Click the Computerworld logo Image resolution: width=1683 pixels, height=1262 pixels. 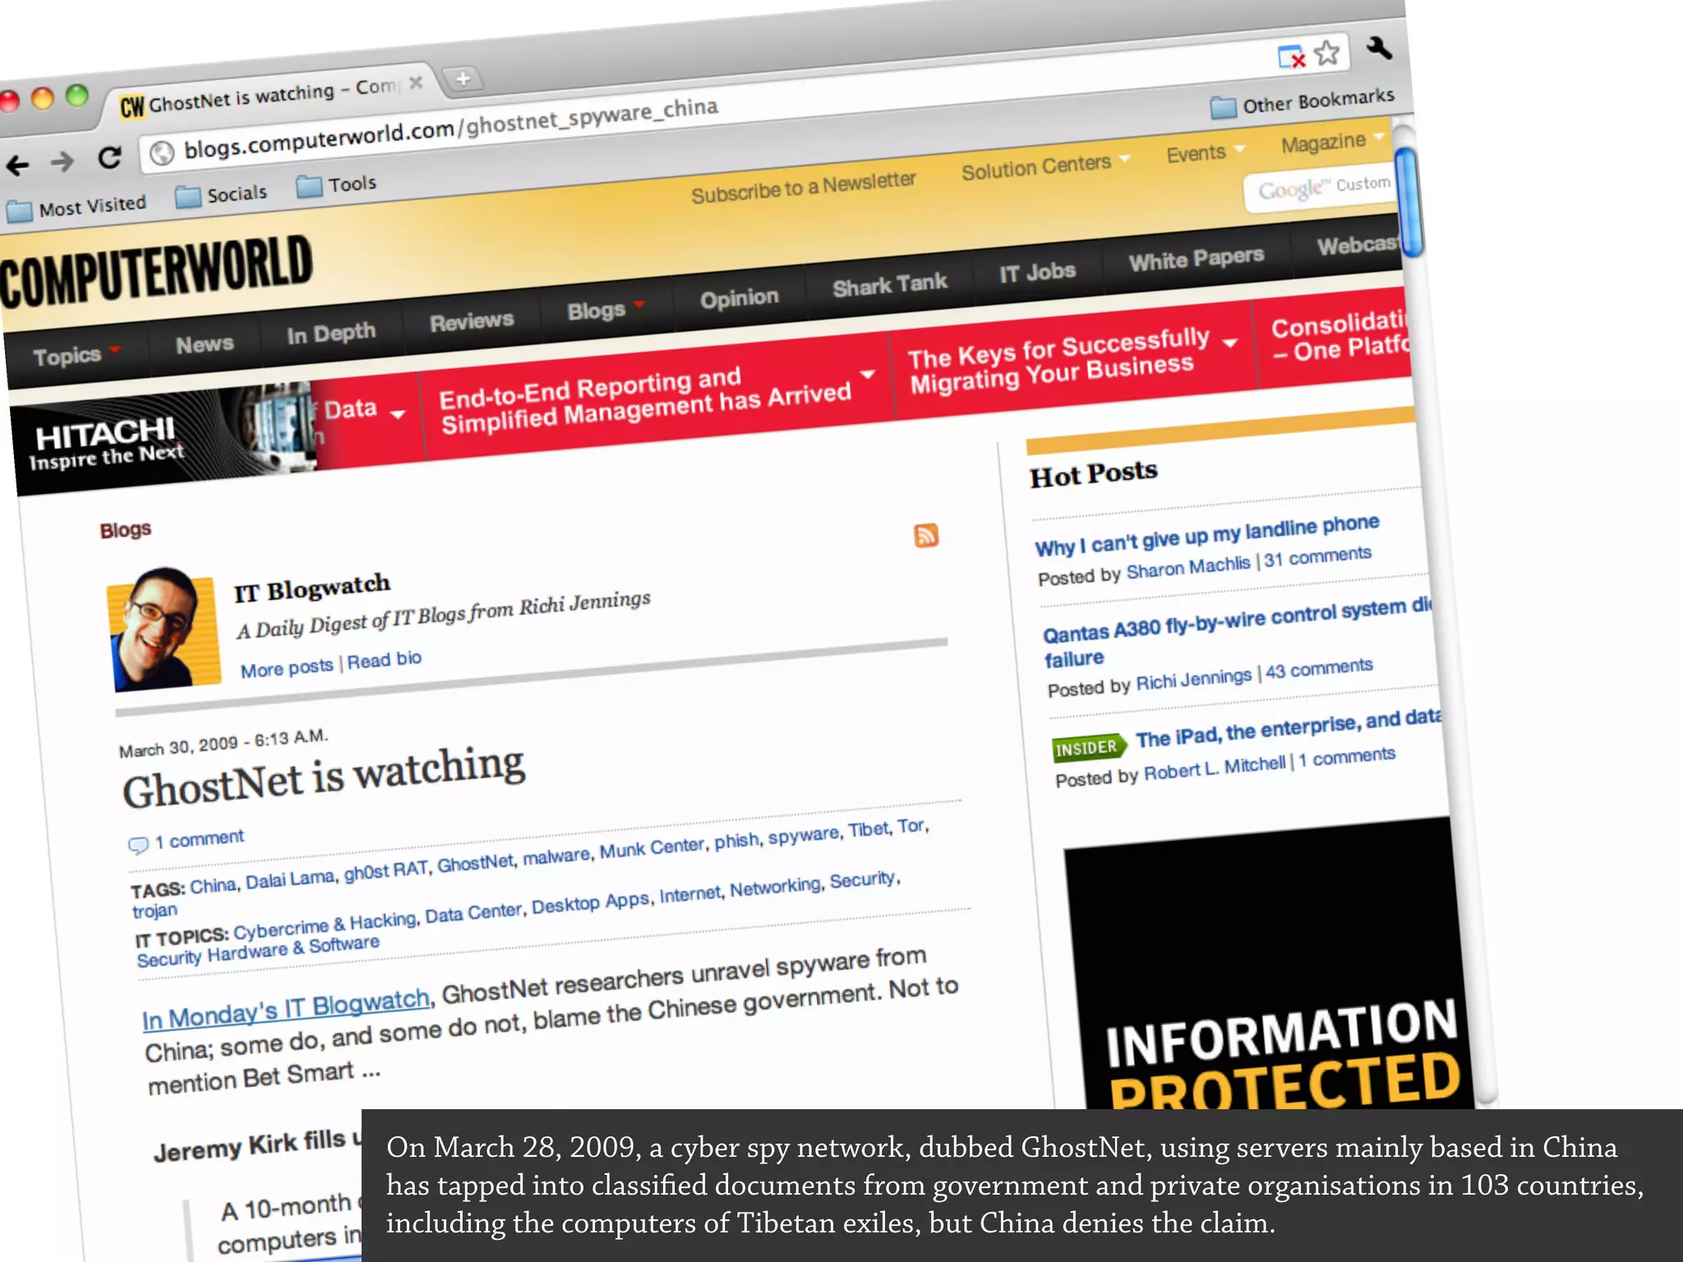pos(154,273)
